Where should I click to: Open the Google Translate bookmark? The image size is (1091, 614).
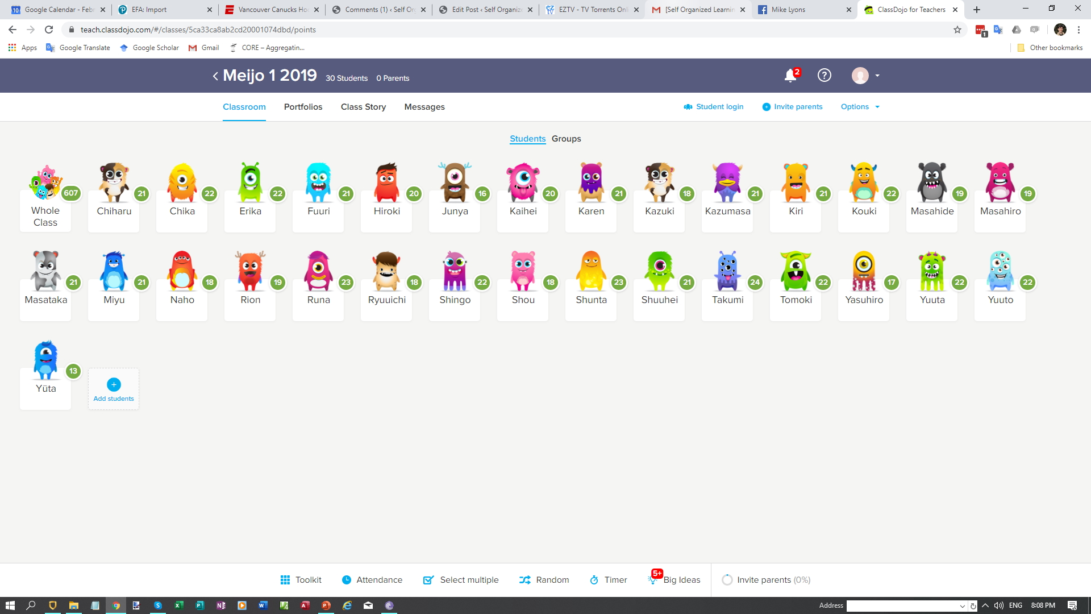click(x=78, y=48)
